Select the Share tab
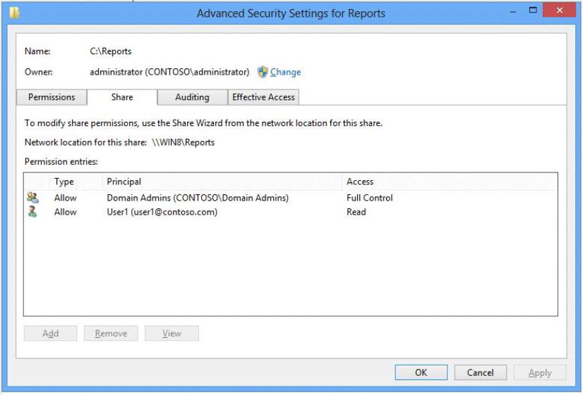 coord(122,97)
